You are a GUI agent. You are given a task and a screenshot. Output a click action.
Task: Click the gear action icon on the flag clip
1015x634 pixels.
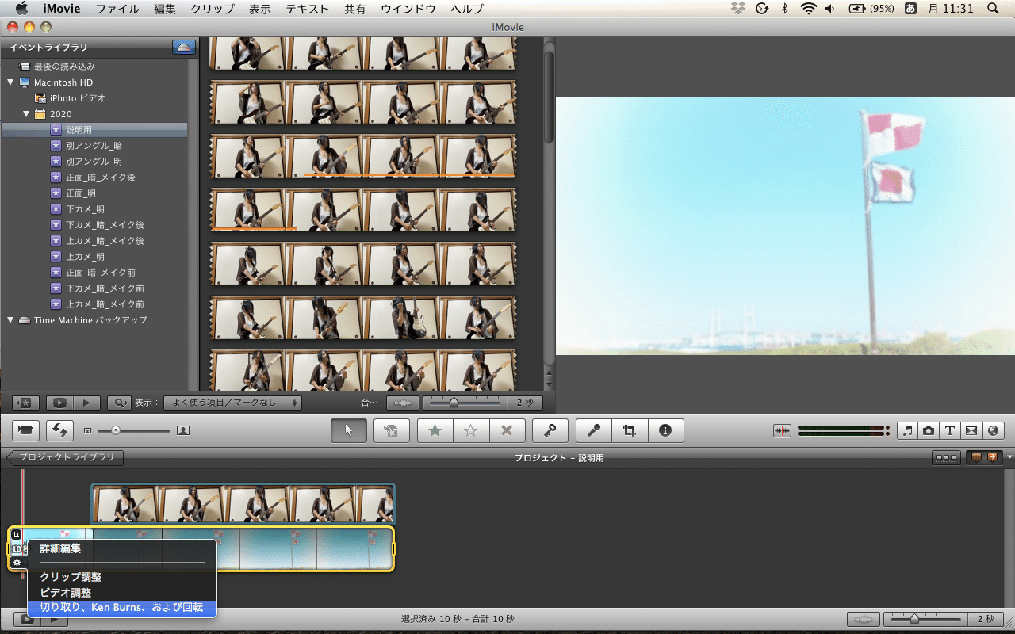[x=17, y=562]
